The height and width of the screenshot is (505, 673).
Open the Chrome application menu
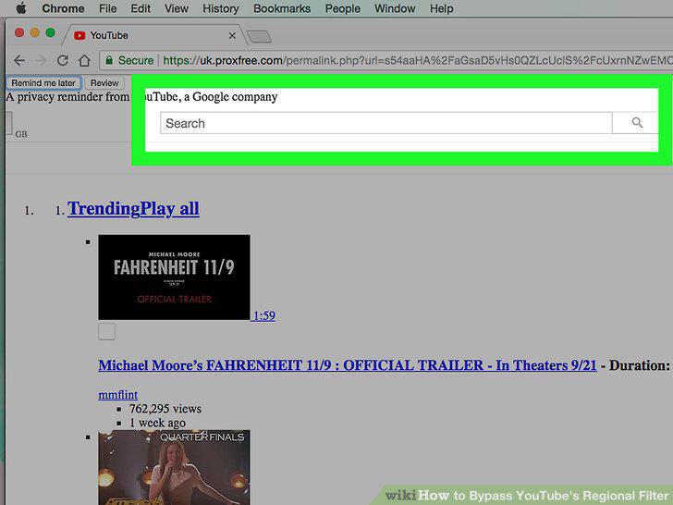coord(63,8)
